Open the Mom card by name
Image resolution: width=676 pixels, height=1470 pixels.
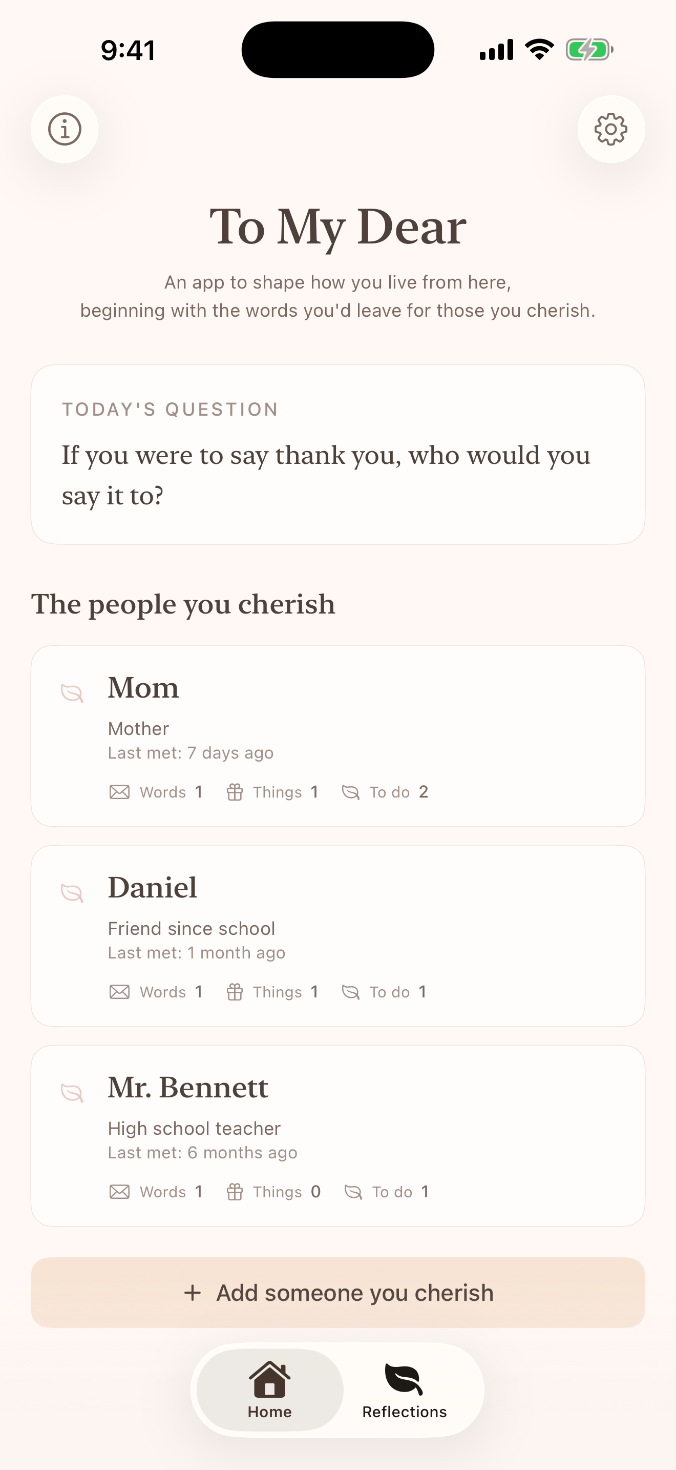[143, 687]
